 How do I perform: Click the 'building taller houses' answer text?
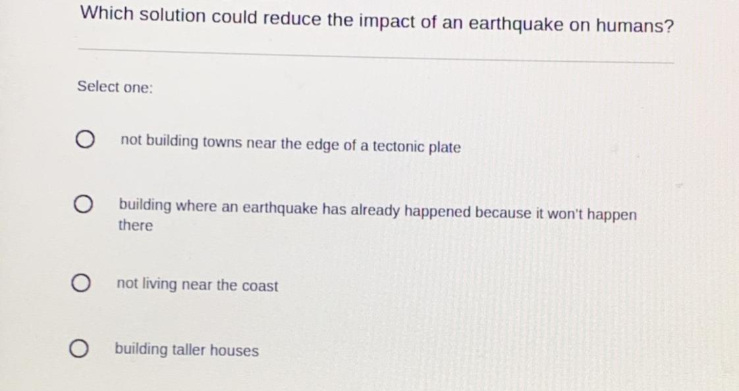(x=187, y=350)
